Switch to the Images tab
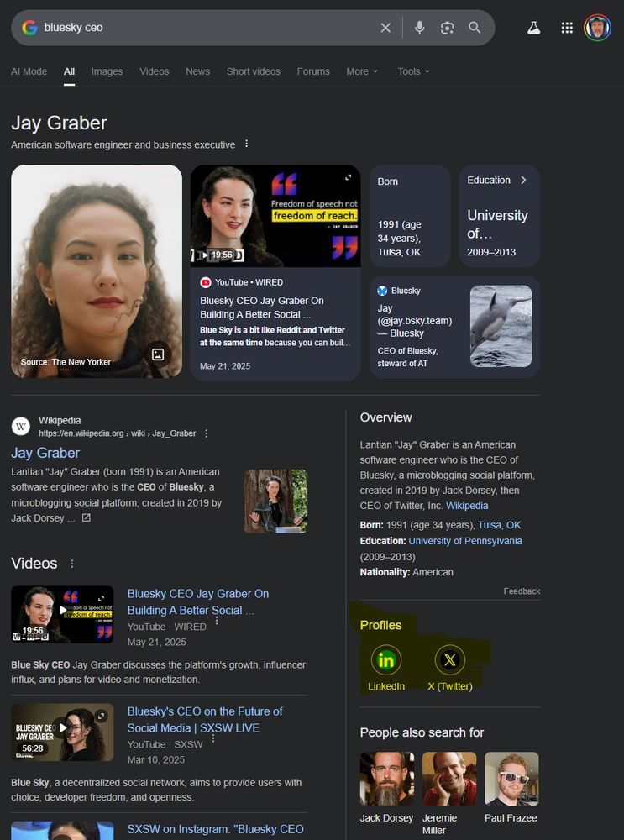 [107, 71]
